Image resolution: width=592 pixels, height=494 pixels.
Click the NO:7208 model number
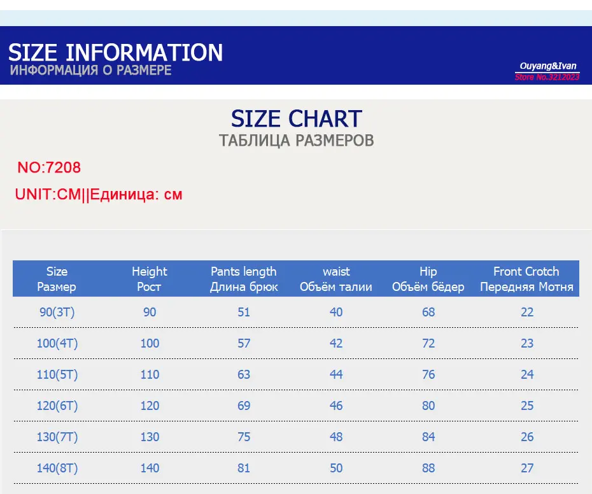coord(49,167)
